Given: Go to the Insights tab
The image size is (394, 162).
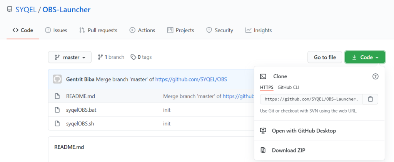Looking at the screenshot, I should coord(259,30).
